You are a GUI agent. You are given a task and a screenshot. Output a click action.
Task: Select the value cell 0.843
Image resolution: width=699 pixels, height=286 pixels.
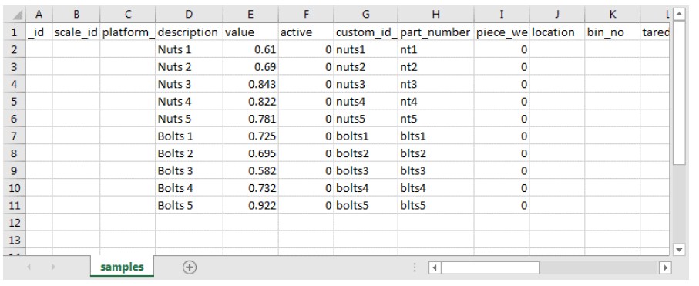point(250,84)
